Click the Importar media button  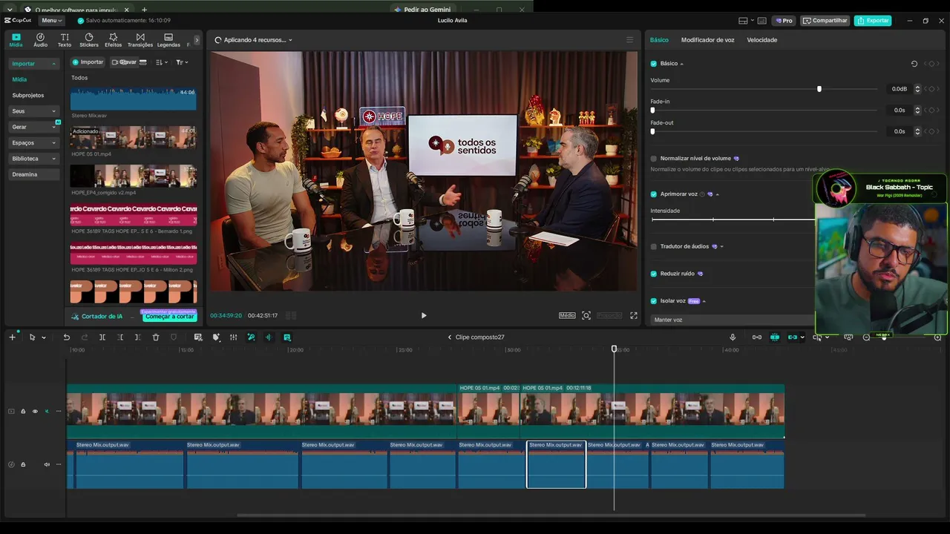click(88, 62)
